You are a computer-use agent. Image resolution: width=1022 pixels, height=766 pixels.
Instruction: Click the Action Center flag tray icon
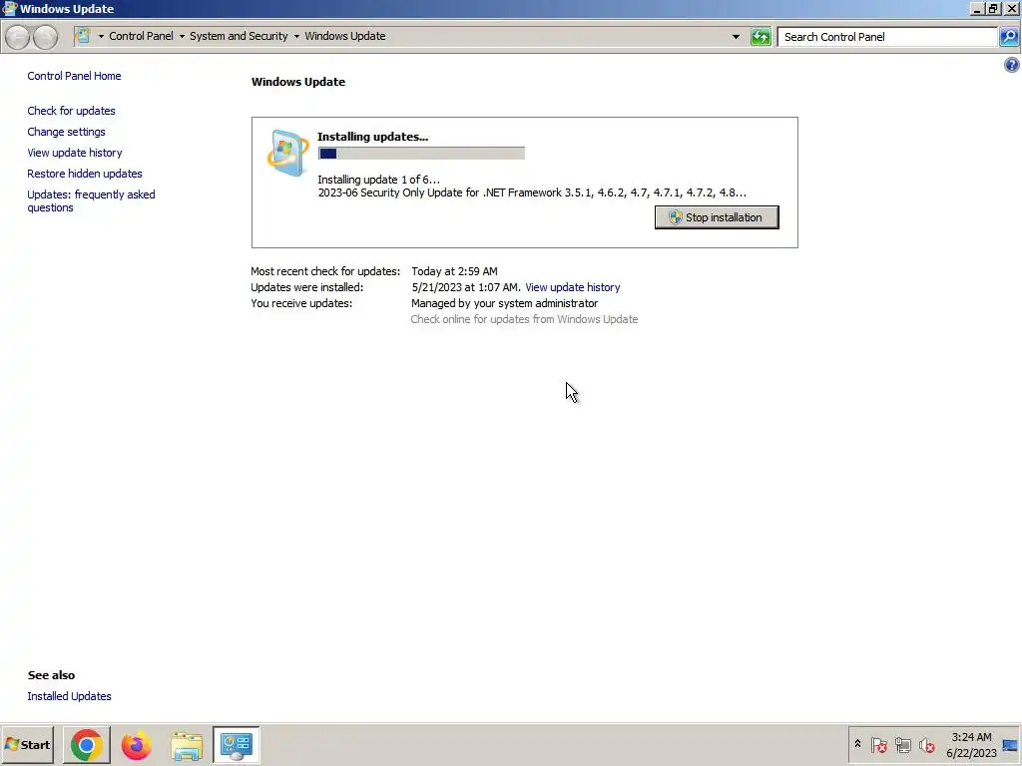[878, 744]
